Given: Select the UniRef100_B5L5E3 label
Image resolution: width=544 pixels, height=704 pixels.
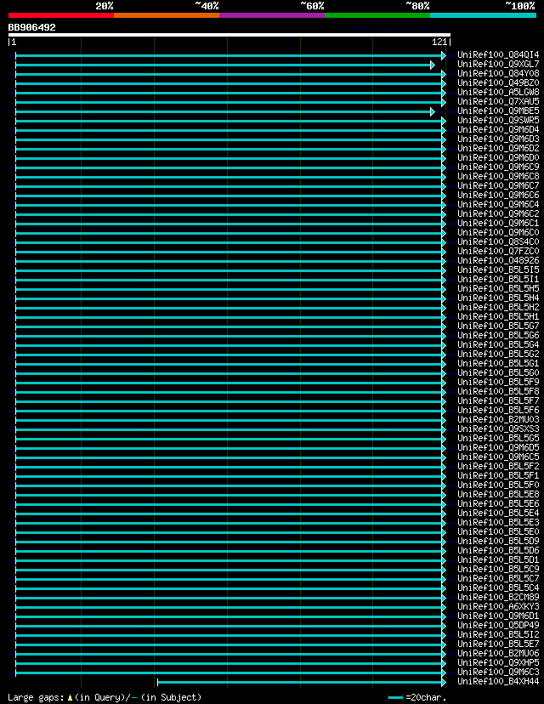Looking at the screenshot, I should click(498, 522).
